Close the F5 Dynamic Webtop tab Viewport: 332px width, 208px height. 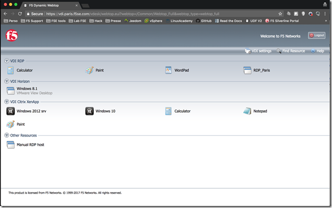(76, 6)
